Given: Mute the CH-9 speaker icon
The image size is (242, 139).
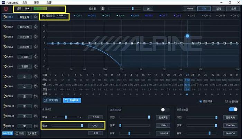Looking at the screenshot, I should [x=36, y=96].
